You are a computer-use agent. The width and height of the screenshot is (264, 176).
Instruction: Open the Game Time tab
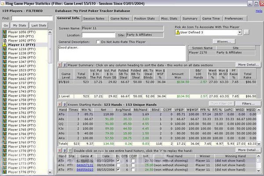(212, 18)
